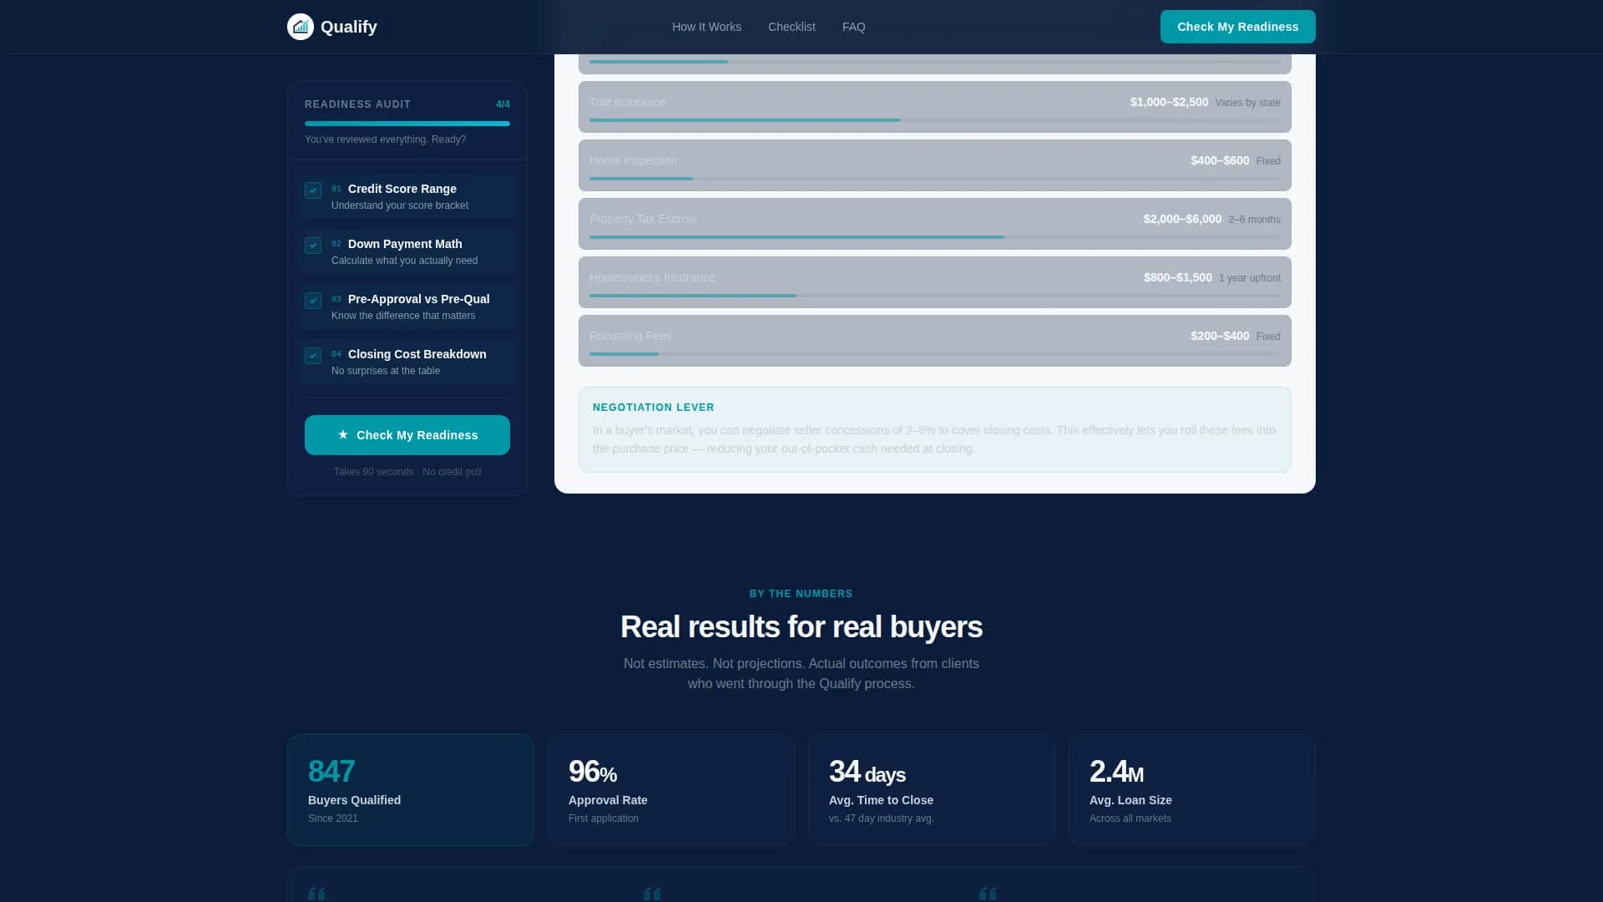Click the Property Tax Escrow cost bar
This screenshot has width=1603, height=902.
coord(934,237)
